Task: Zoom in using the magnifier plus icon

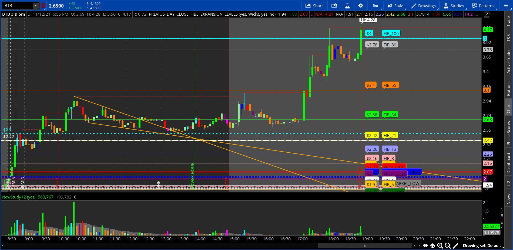Action: [440, 245]
